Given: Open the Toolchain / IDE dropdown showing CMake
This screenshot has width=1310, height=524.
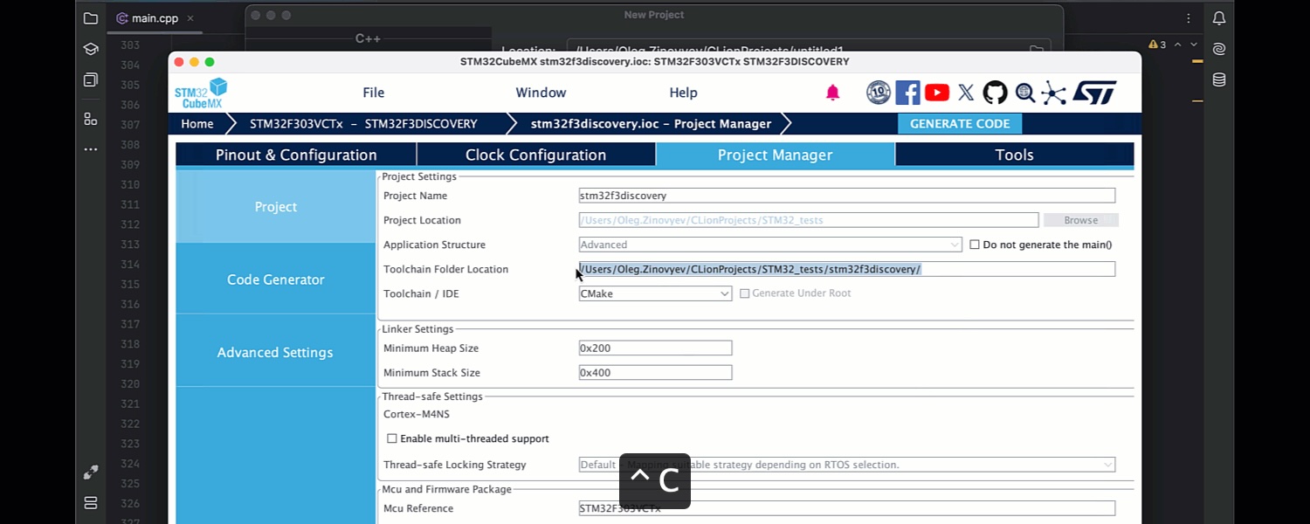Looking at the screenshot, I should [655, 293].
